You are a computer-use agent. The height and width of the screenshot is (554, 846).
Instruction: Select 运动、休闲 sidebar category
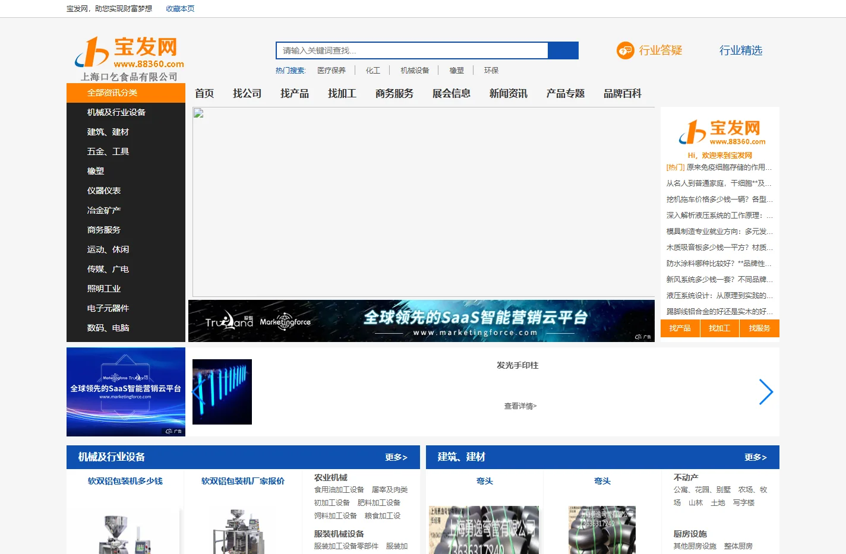pyautogui.click(x=108, y=249)
